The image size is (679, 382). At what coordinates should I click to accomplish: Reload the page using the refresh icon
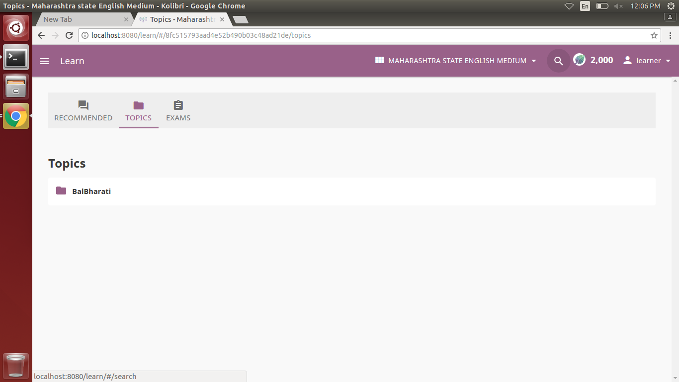(69, 35)
